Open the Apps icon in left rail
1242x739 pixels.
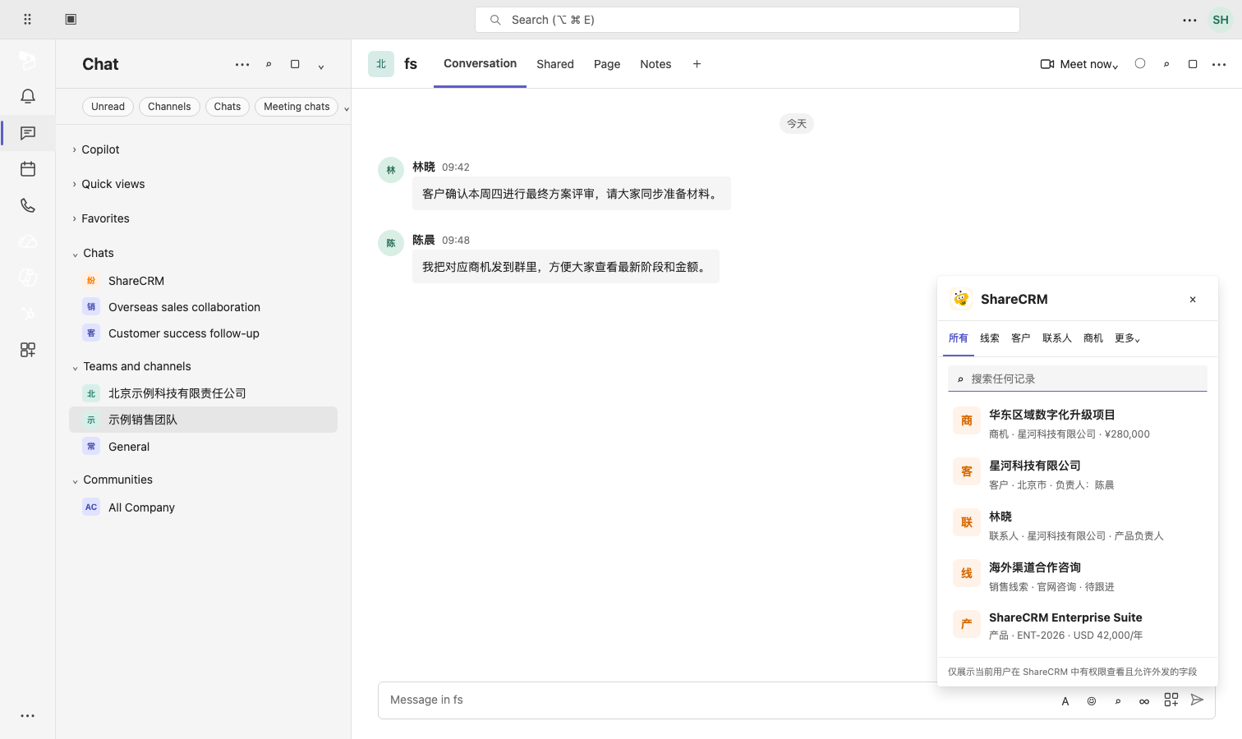(x=28, y=350)
